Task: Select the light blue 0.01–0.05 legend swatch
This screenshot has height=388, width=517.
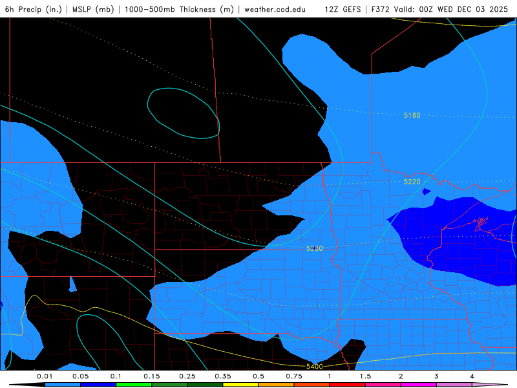Action: (63, 385)
